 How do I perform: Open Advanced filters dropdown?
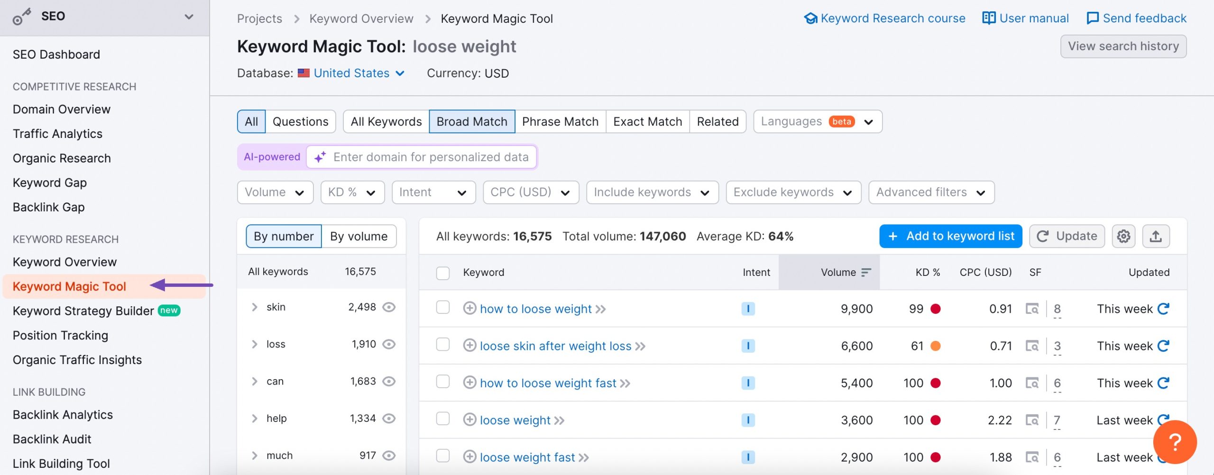931,192
